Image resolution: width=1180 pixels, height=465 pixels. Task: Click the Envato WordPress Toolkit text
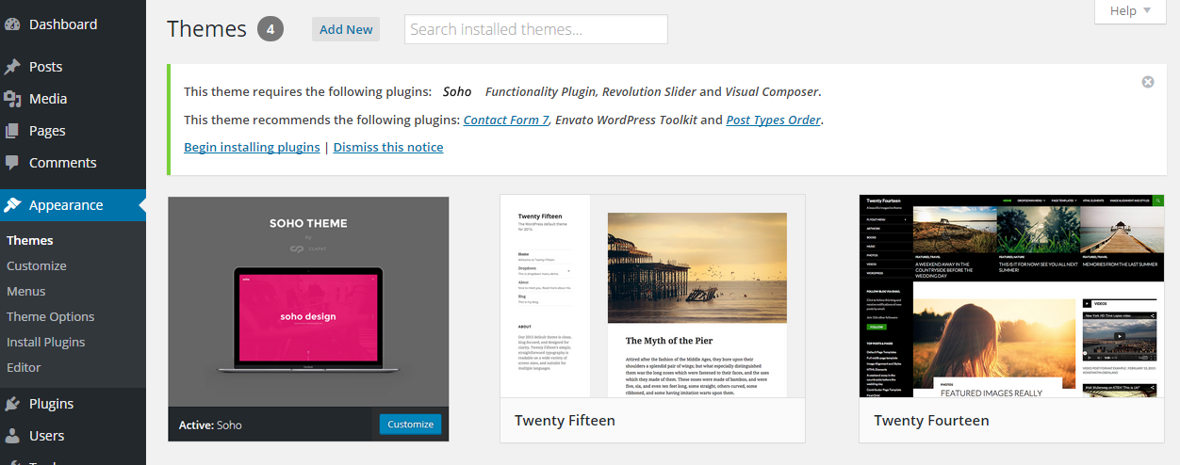pos(626,120)
